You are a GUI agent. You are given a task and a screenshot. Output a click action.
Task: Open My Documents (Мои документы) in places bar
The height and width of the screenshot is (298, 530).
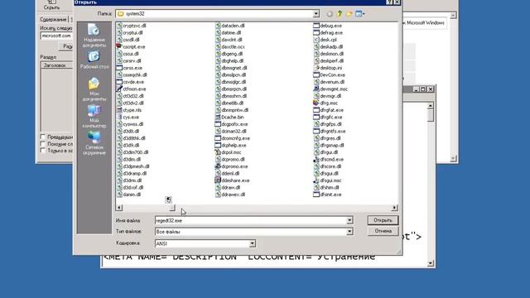(94, 89)
